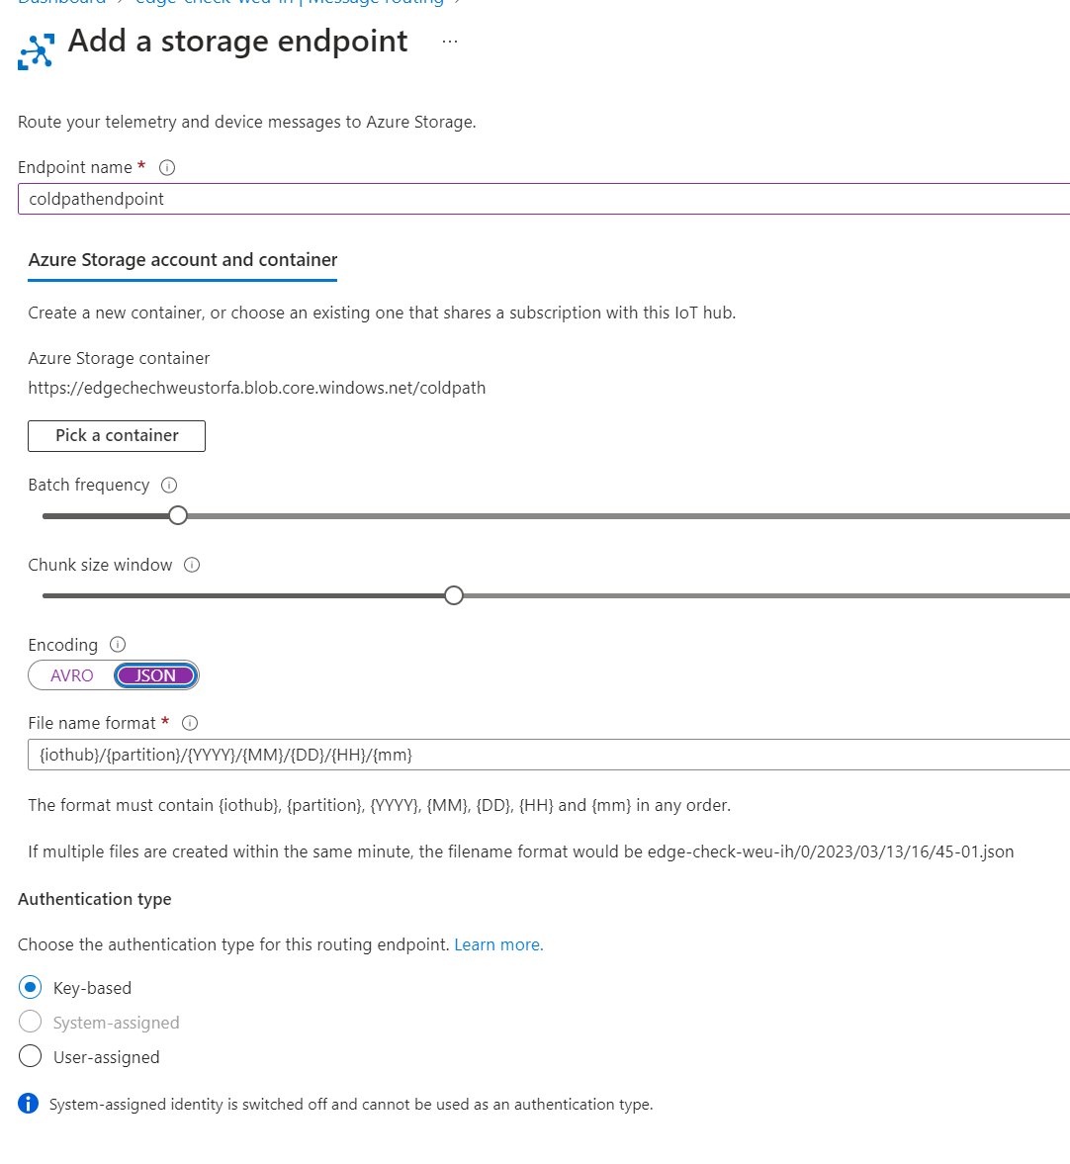Open the File name format info icon
The image size is (1070, 1164).
click(190, 723)
